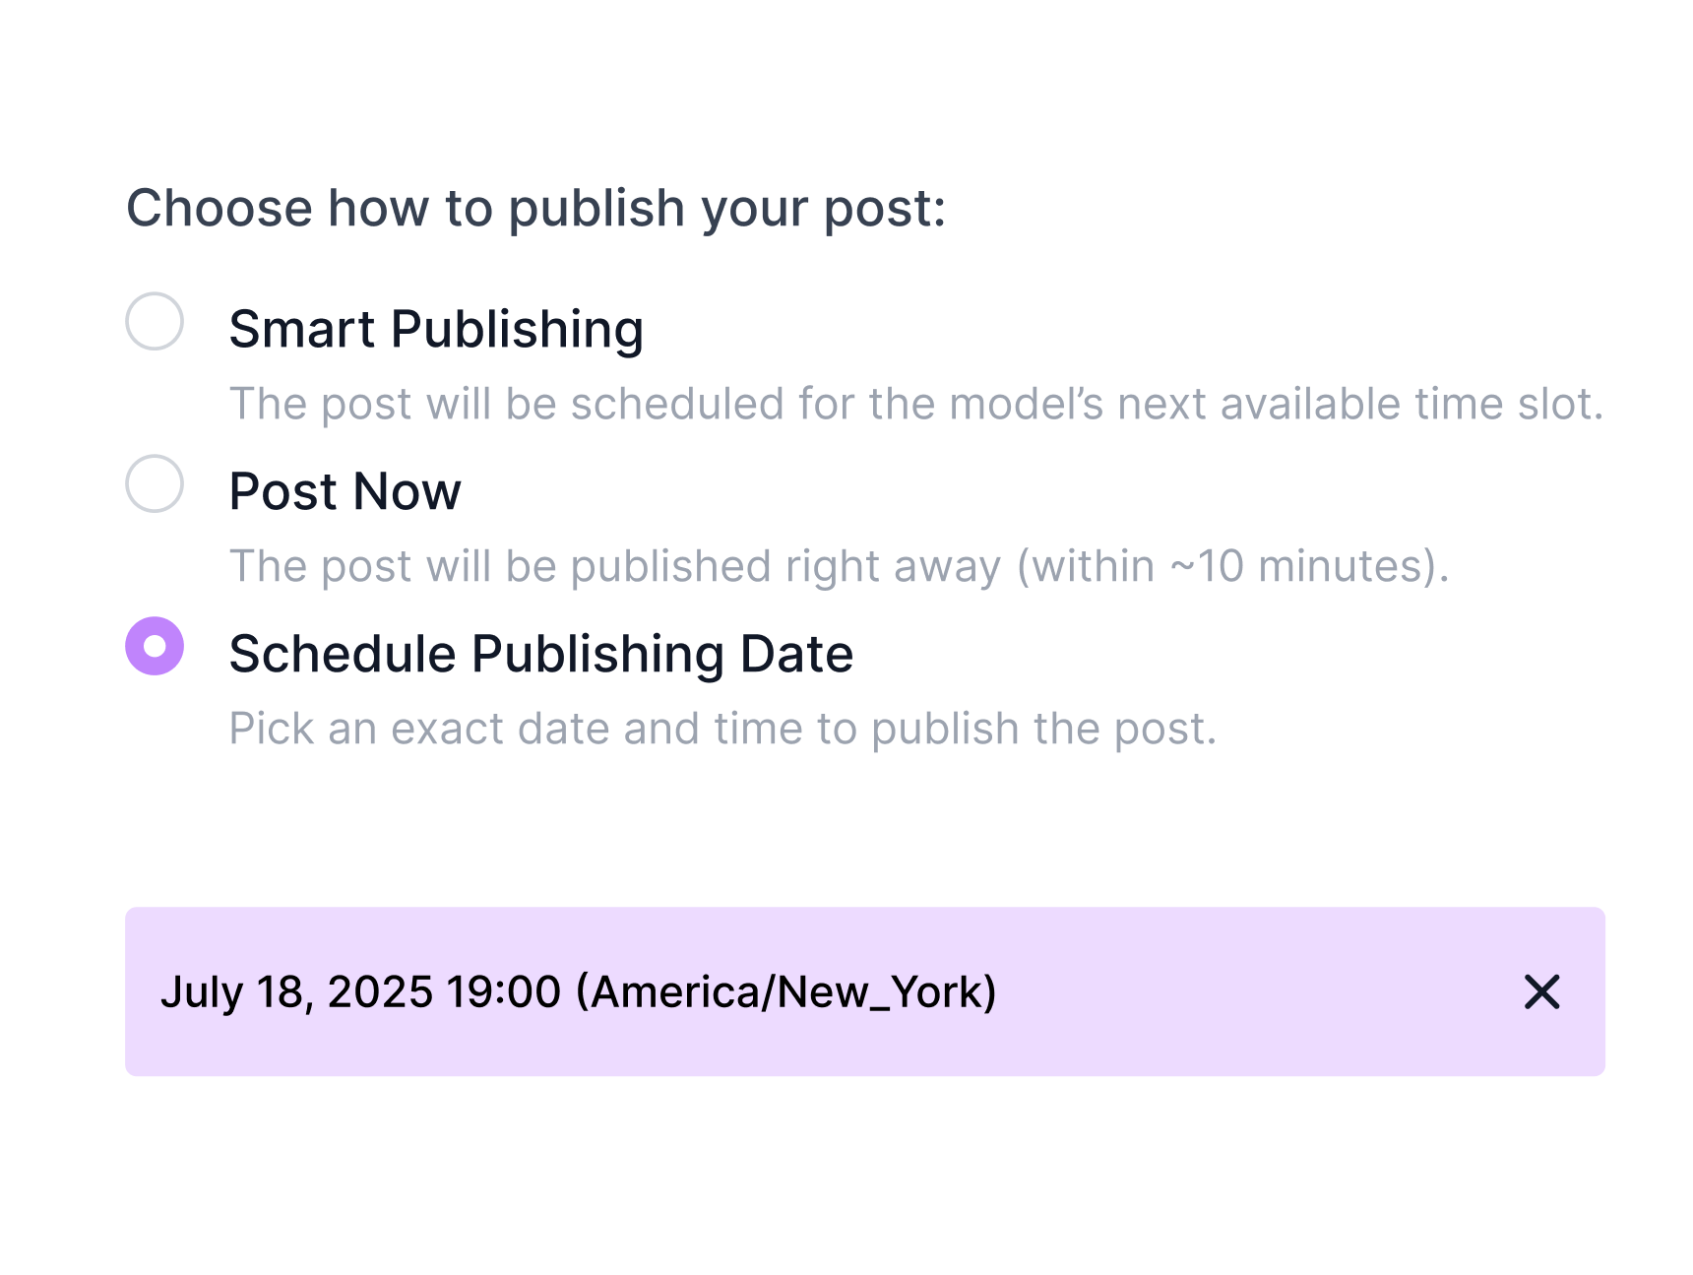This screenshot has width=1693, height=1275.
Task: Clear the scheduled date with X icon
Action: (x=1541, y=991)
